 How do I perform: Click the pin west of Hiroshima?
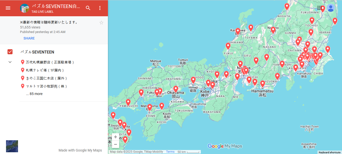[141, 93]
